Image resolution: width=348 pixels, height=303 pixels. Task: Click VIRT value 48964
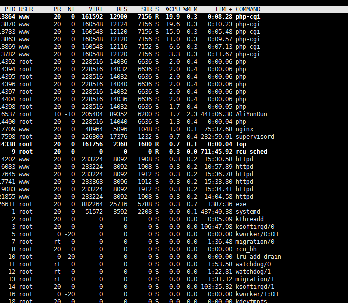[x=94, y=129]
